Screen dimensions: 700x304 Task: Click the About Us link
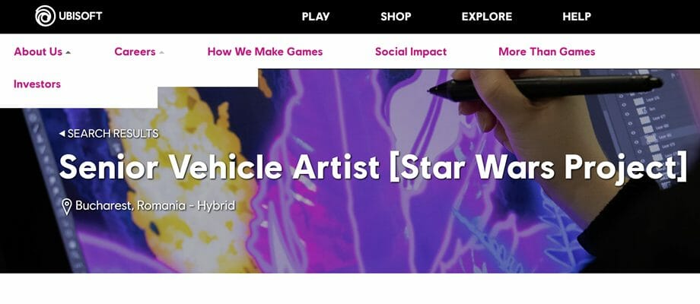click(38, 52)
